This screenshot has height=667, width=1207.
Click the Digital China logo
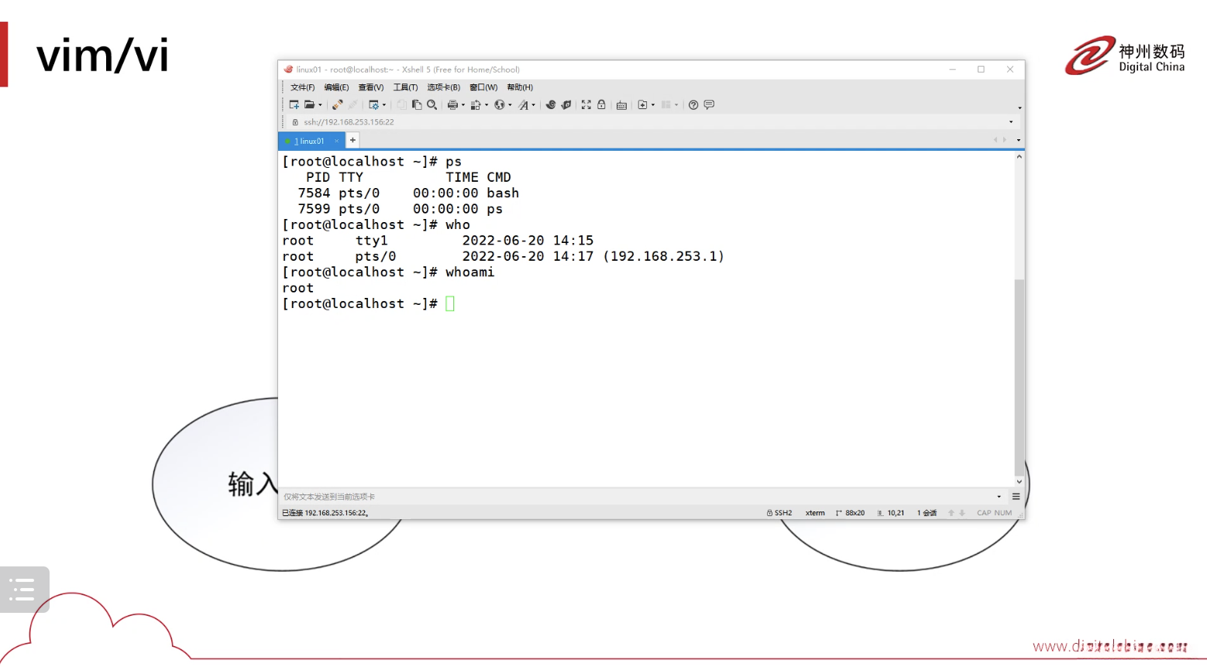1125,55
